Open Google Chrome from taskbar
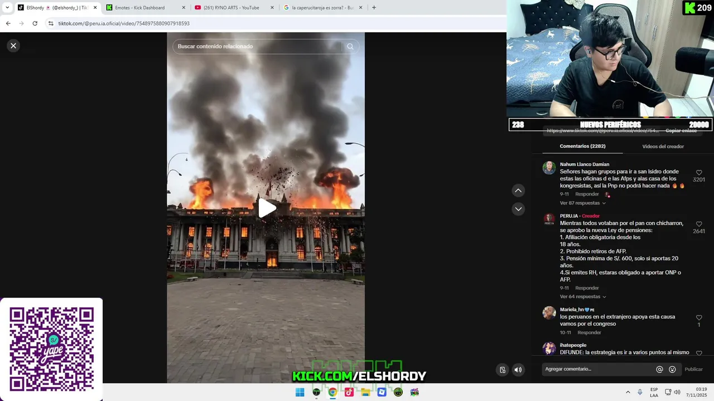 point(332,392)
